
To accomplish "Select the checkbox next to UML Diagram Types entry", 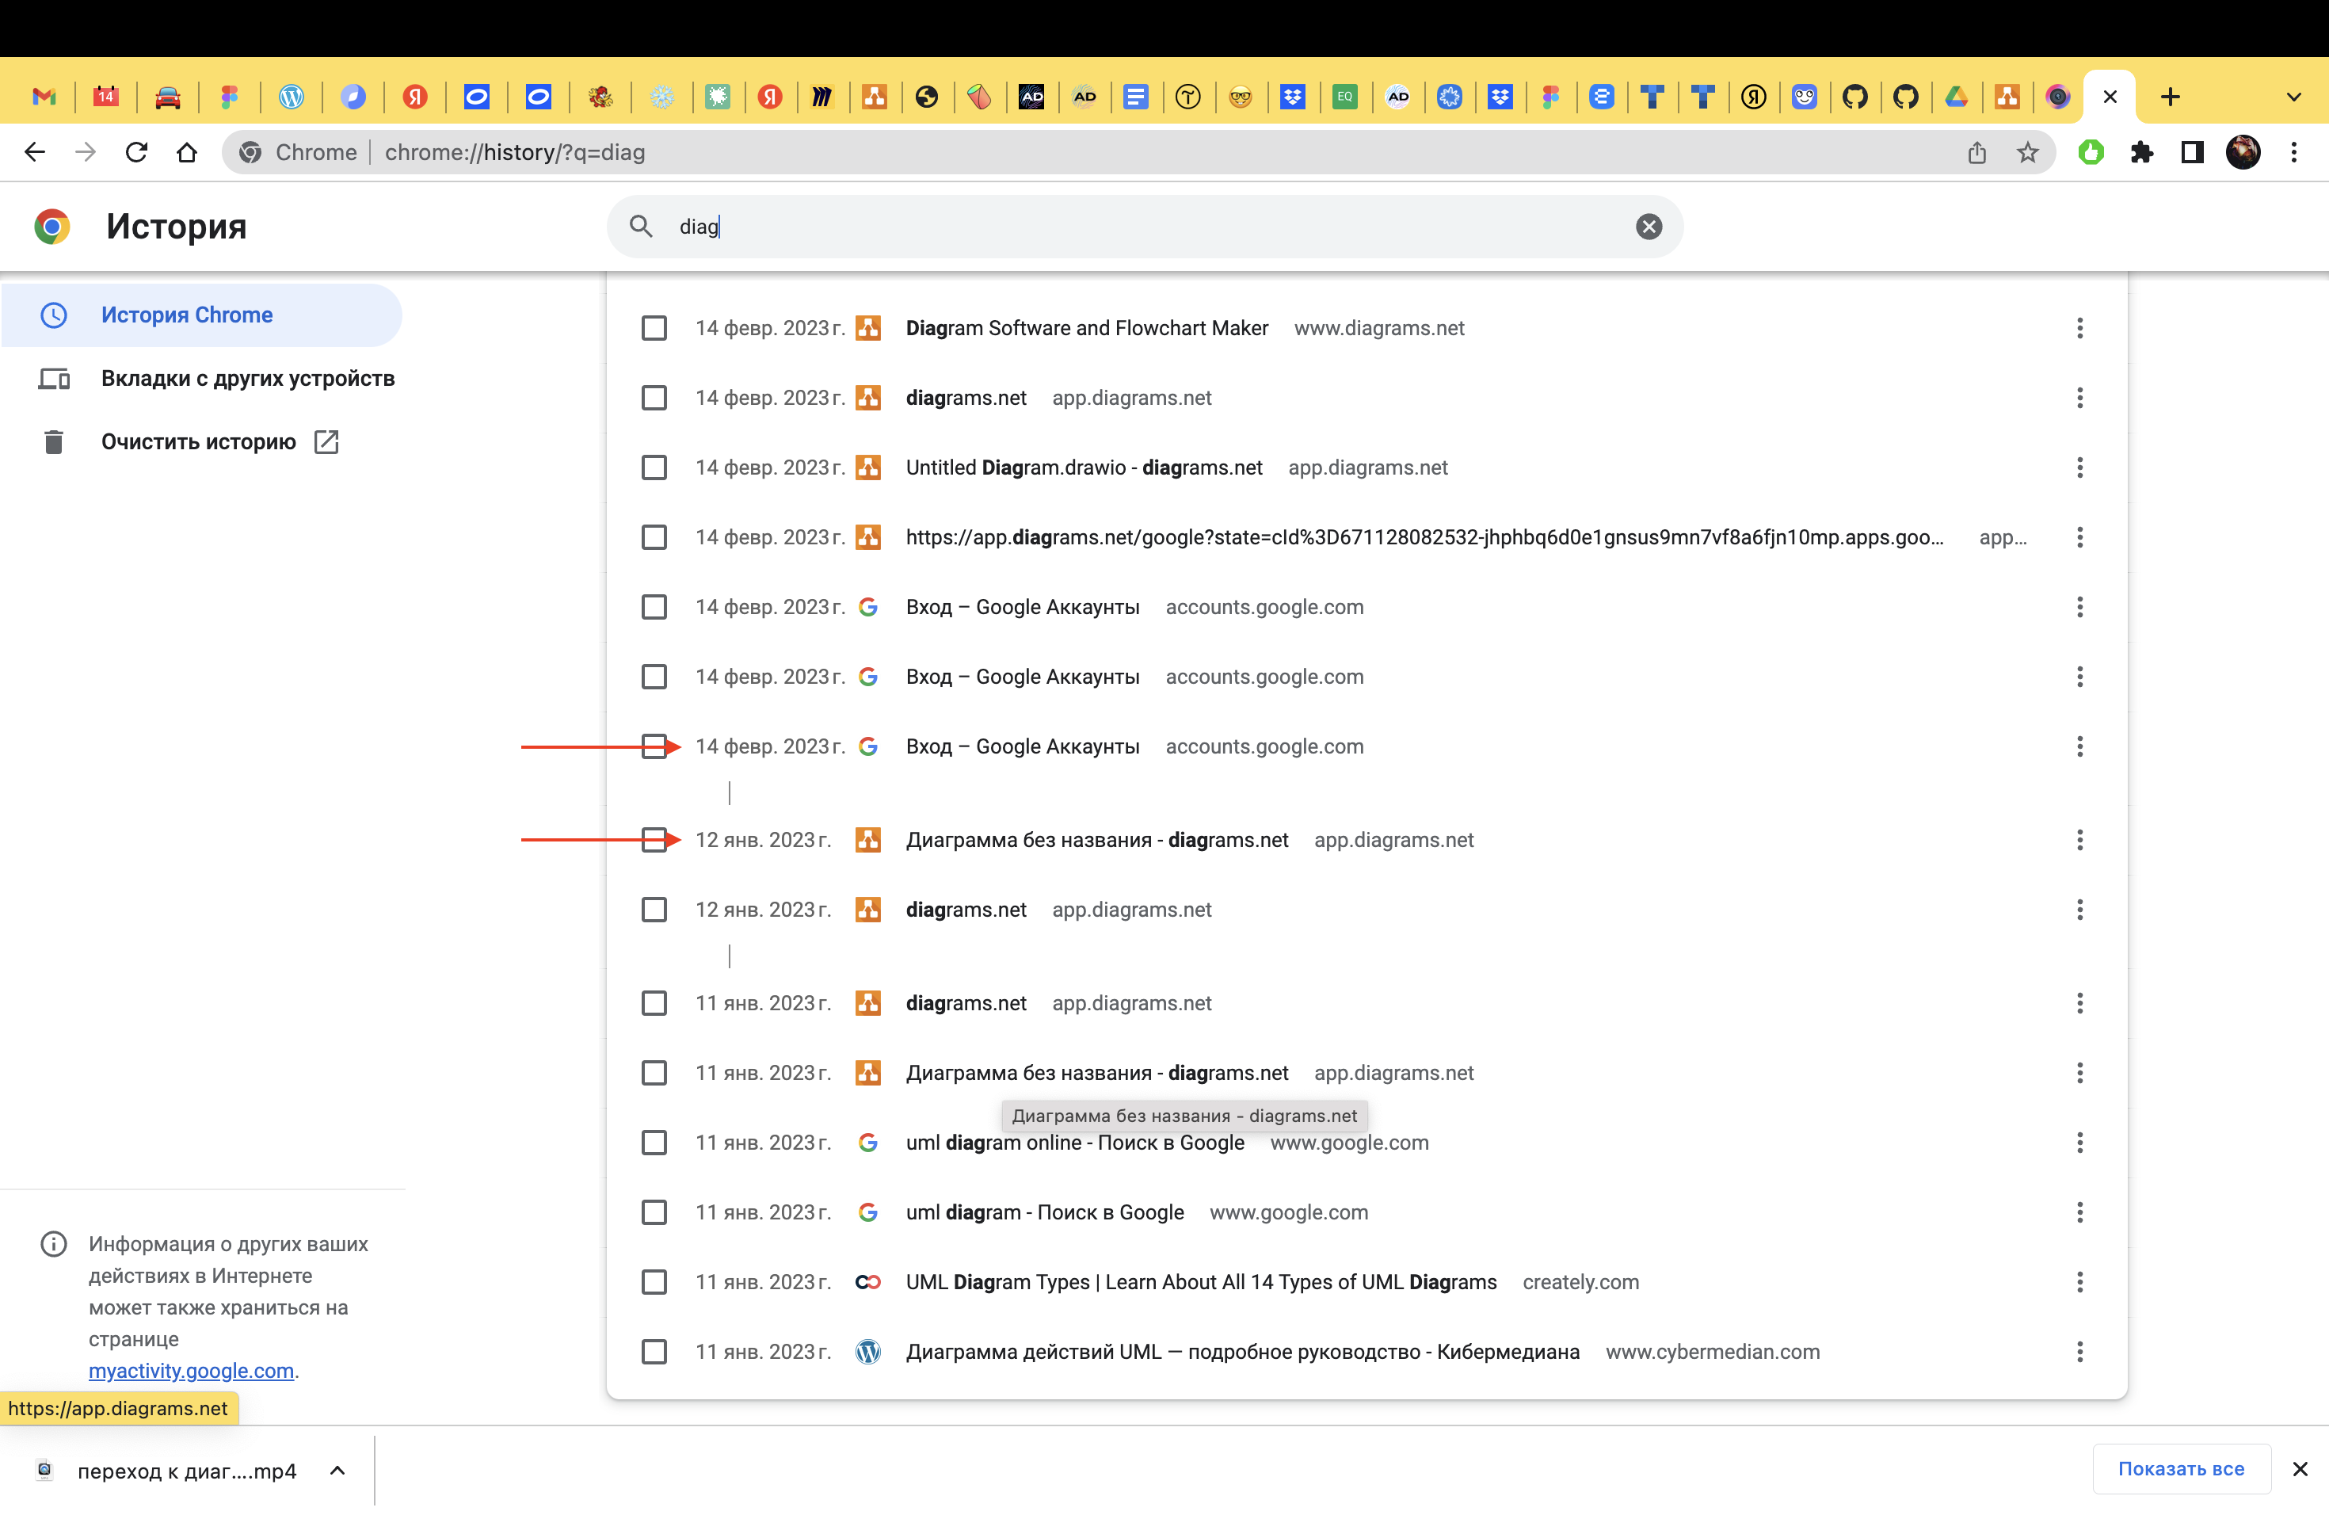I will coord(654,1282).
